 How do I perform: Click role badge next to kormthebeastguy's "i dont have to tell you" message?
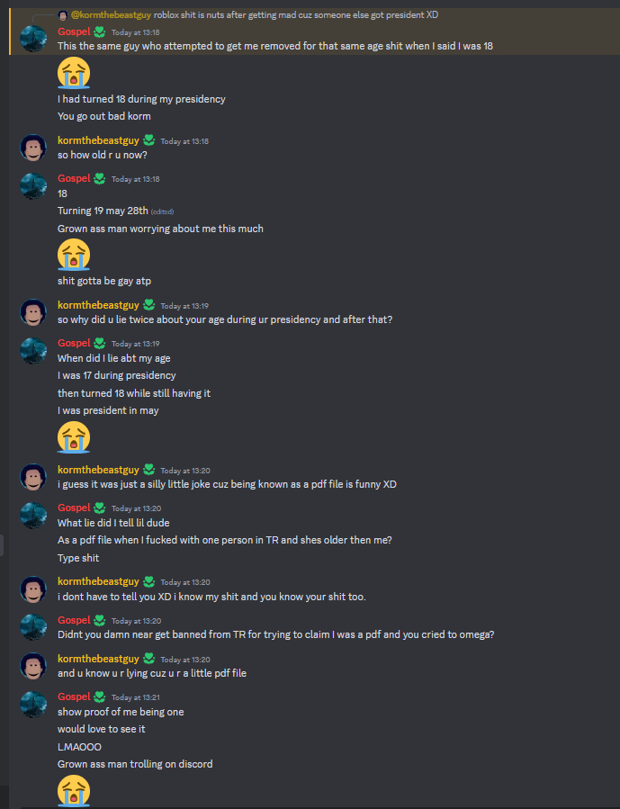[149, 582]
